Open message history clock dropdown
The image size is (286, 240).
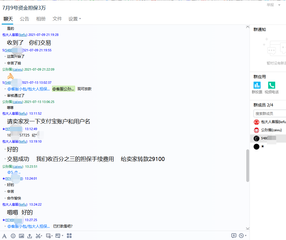click(242, 236)
